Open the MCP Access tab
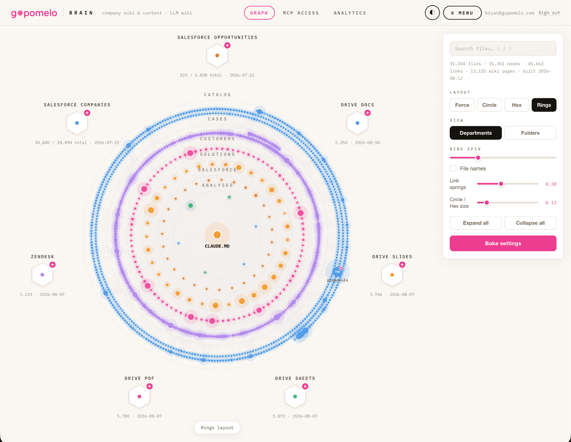The image size is (571, 442). point(301,13)
